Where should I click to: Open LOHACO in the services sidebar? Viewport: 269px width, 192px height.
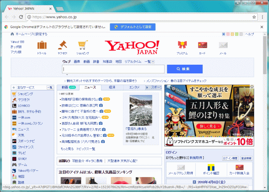pos(24,106)
